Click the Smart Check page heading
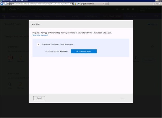162x118 pixels. pyautogui.click(x=13, y=24)
